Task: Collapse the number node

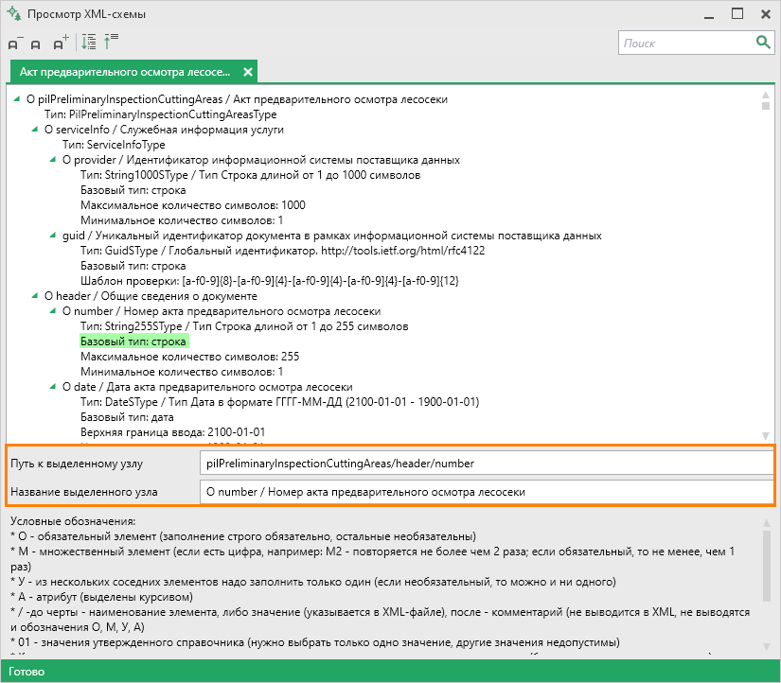Action: coord(52,310)
